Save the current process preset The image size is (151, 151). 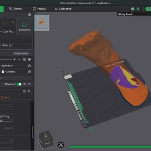coord(25,91)
